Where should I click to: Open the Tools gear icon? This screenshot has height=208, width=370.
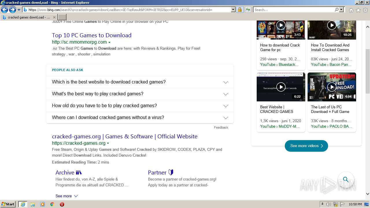click(x=365, y=10)
